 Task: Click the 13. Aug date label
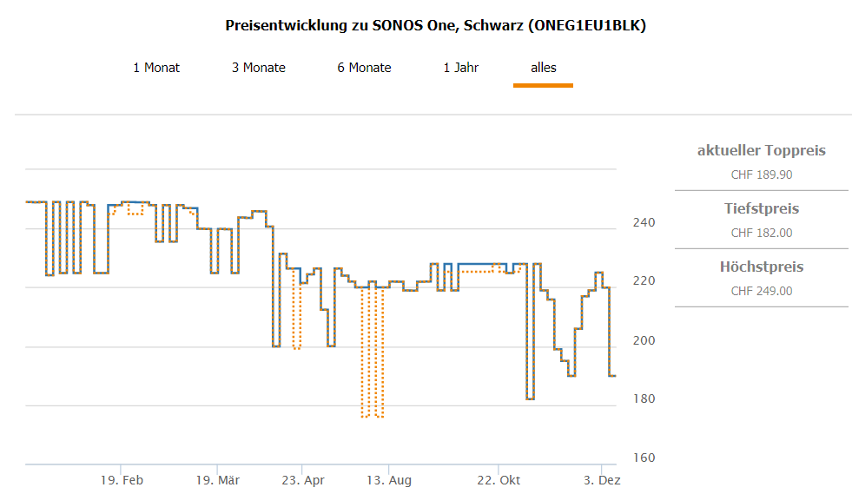tap(389, 480)
